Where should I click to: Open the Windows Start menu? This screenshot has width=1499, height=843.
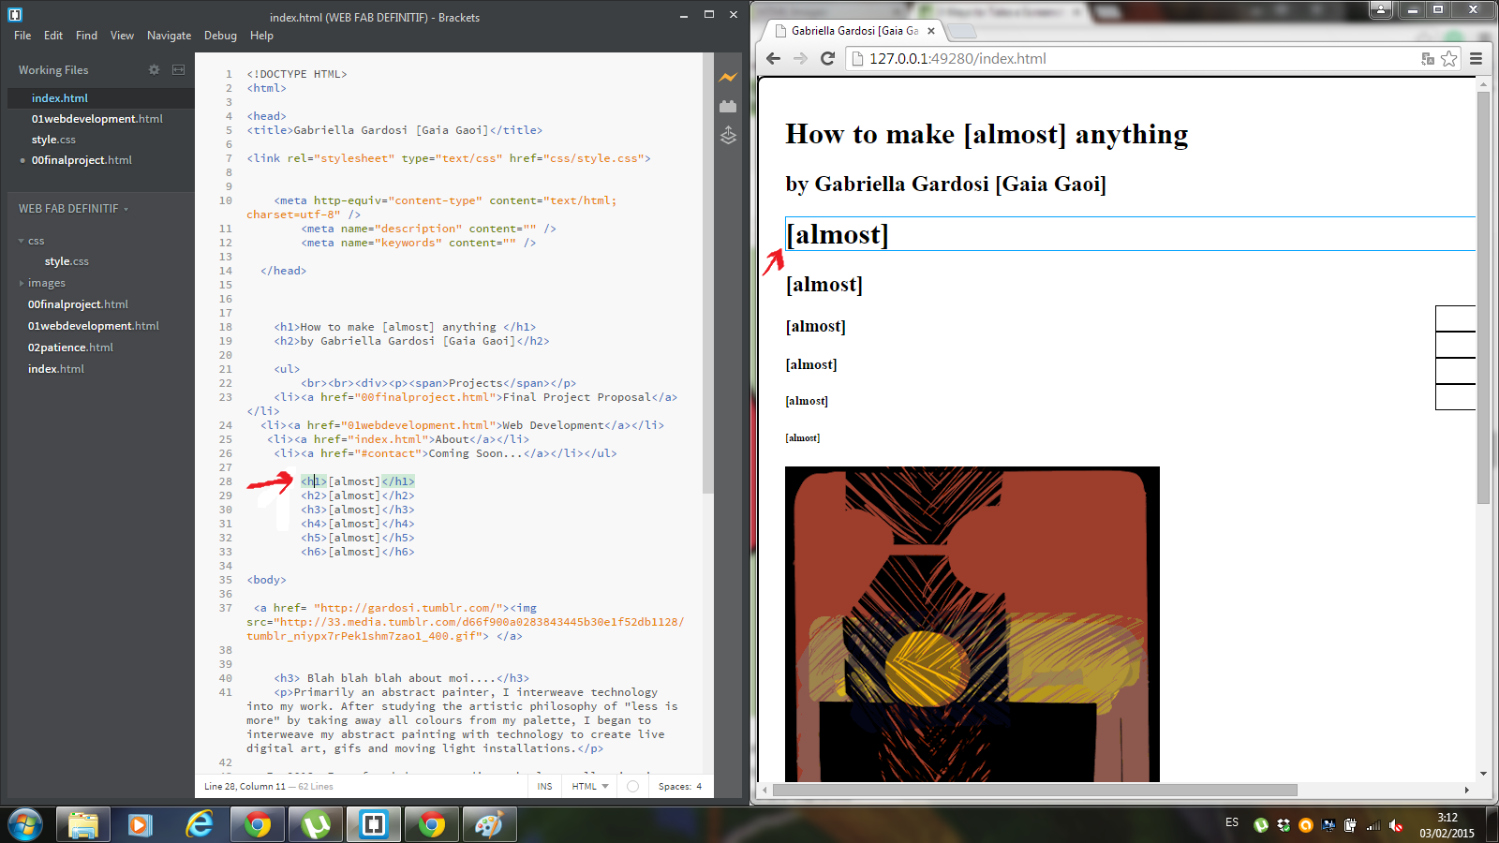pyautogui.click(x=25, y=825)
